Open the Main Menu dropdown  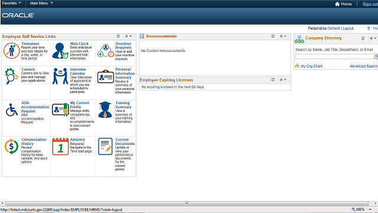pyautogui.click(x=41, y=3)
